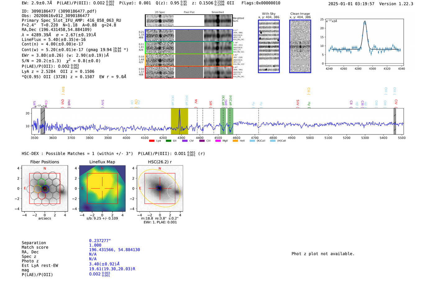Select the blue-bordered fiber spectrum row
The width and height of the screenshot is (435, 296).
click(189, 35)
